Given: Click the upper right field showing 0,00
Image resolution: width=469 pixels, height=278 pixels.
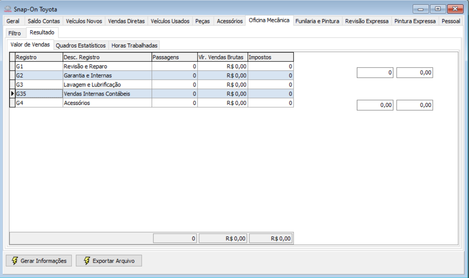Looking at the screenshot, I should pos(415,73).
